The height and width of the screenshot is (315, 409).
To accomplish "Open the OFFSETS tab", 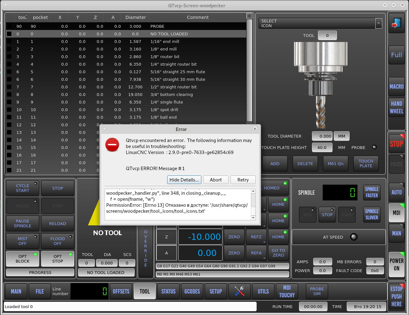I will click(121, 291).
